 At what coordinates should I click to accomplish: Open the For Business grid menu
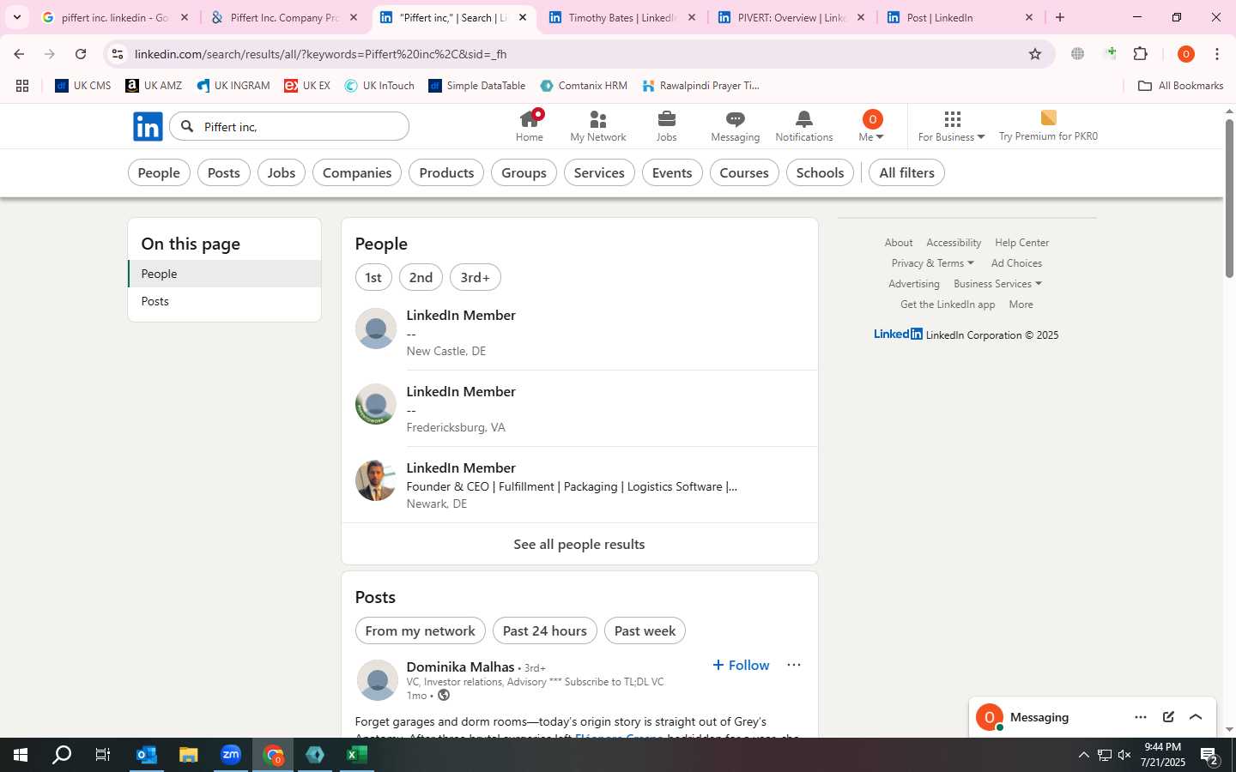[x=951, y=126]
